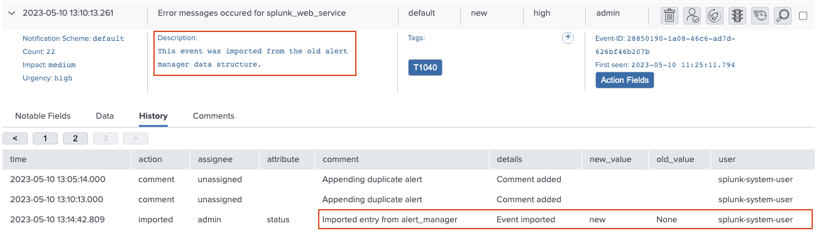Collapse the alert row with the chevron

13,13
